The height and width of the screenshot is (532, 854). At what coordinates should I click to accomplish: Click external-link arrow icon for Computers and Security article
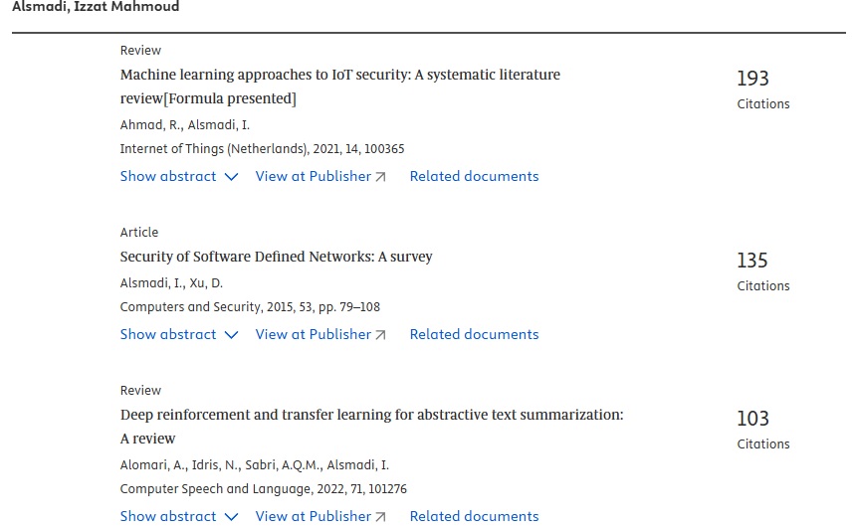(x=380, y=335)
